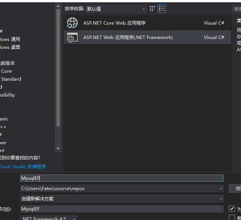Open the .NET Framework 4.5 version dropdown

click(49, 218)
